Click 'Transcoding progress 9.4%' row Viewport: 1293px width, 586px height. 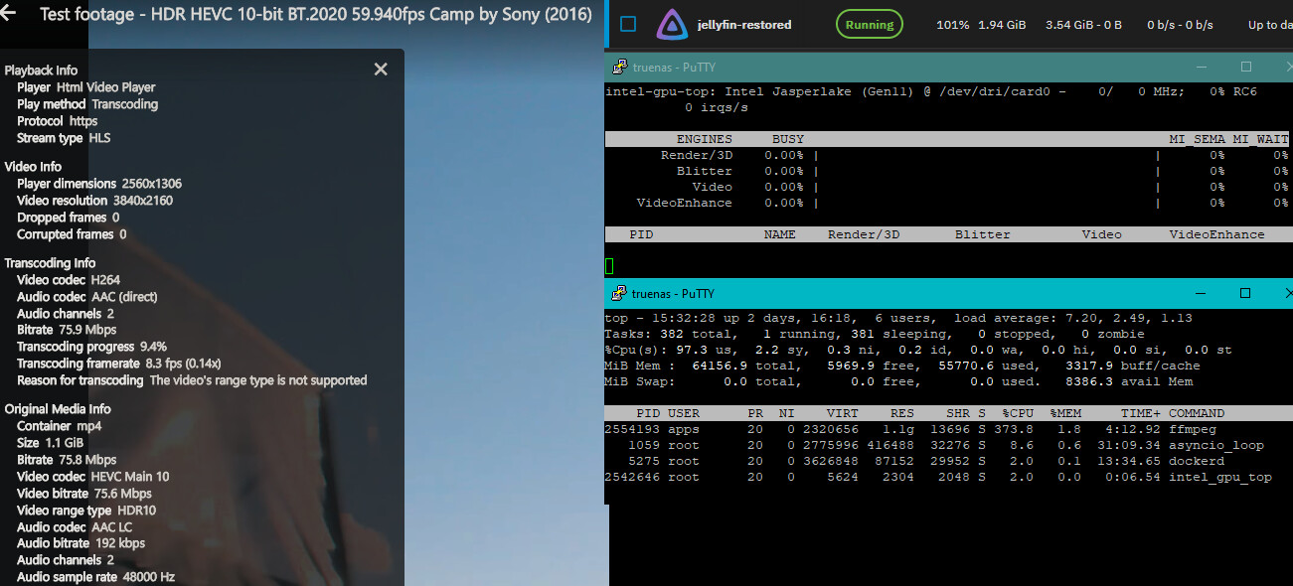[92, 347]
